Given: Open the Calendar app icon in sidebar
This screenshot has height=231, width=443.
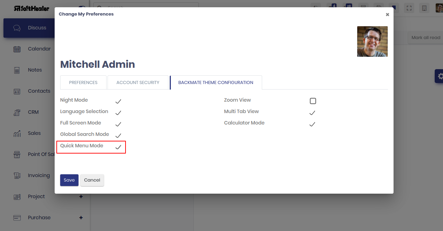Looking at the screenshot, I should pos(17,49).
